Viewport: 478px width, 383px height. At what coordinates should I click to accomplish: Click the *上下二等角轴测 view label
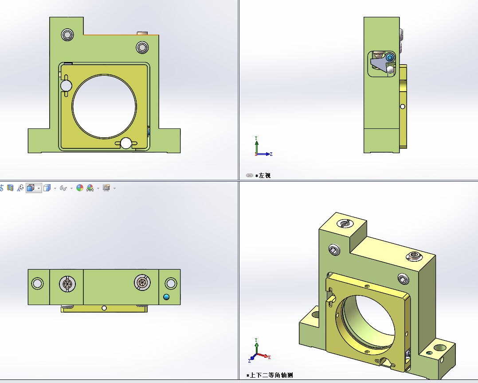click(x=270, y=375)
